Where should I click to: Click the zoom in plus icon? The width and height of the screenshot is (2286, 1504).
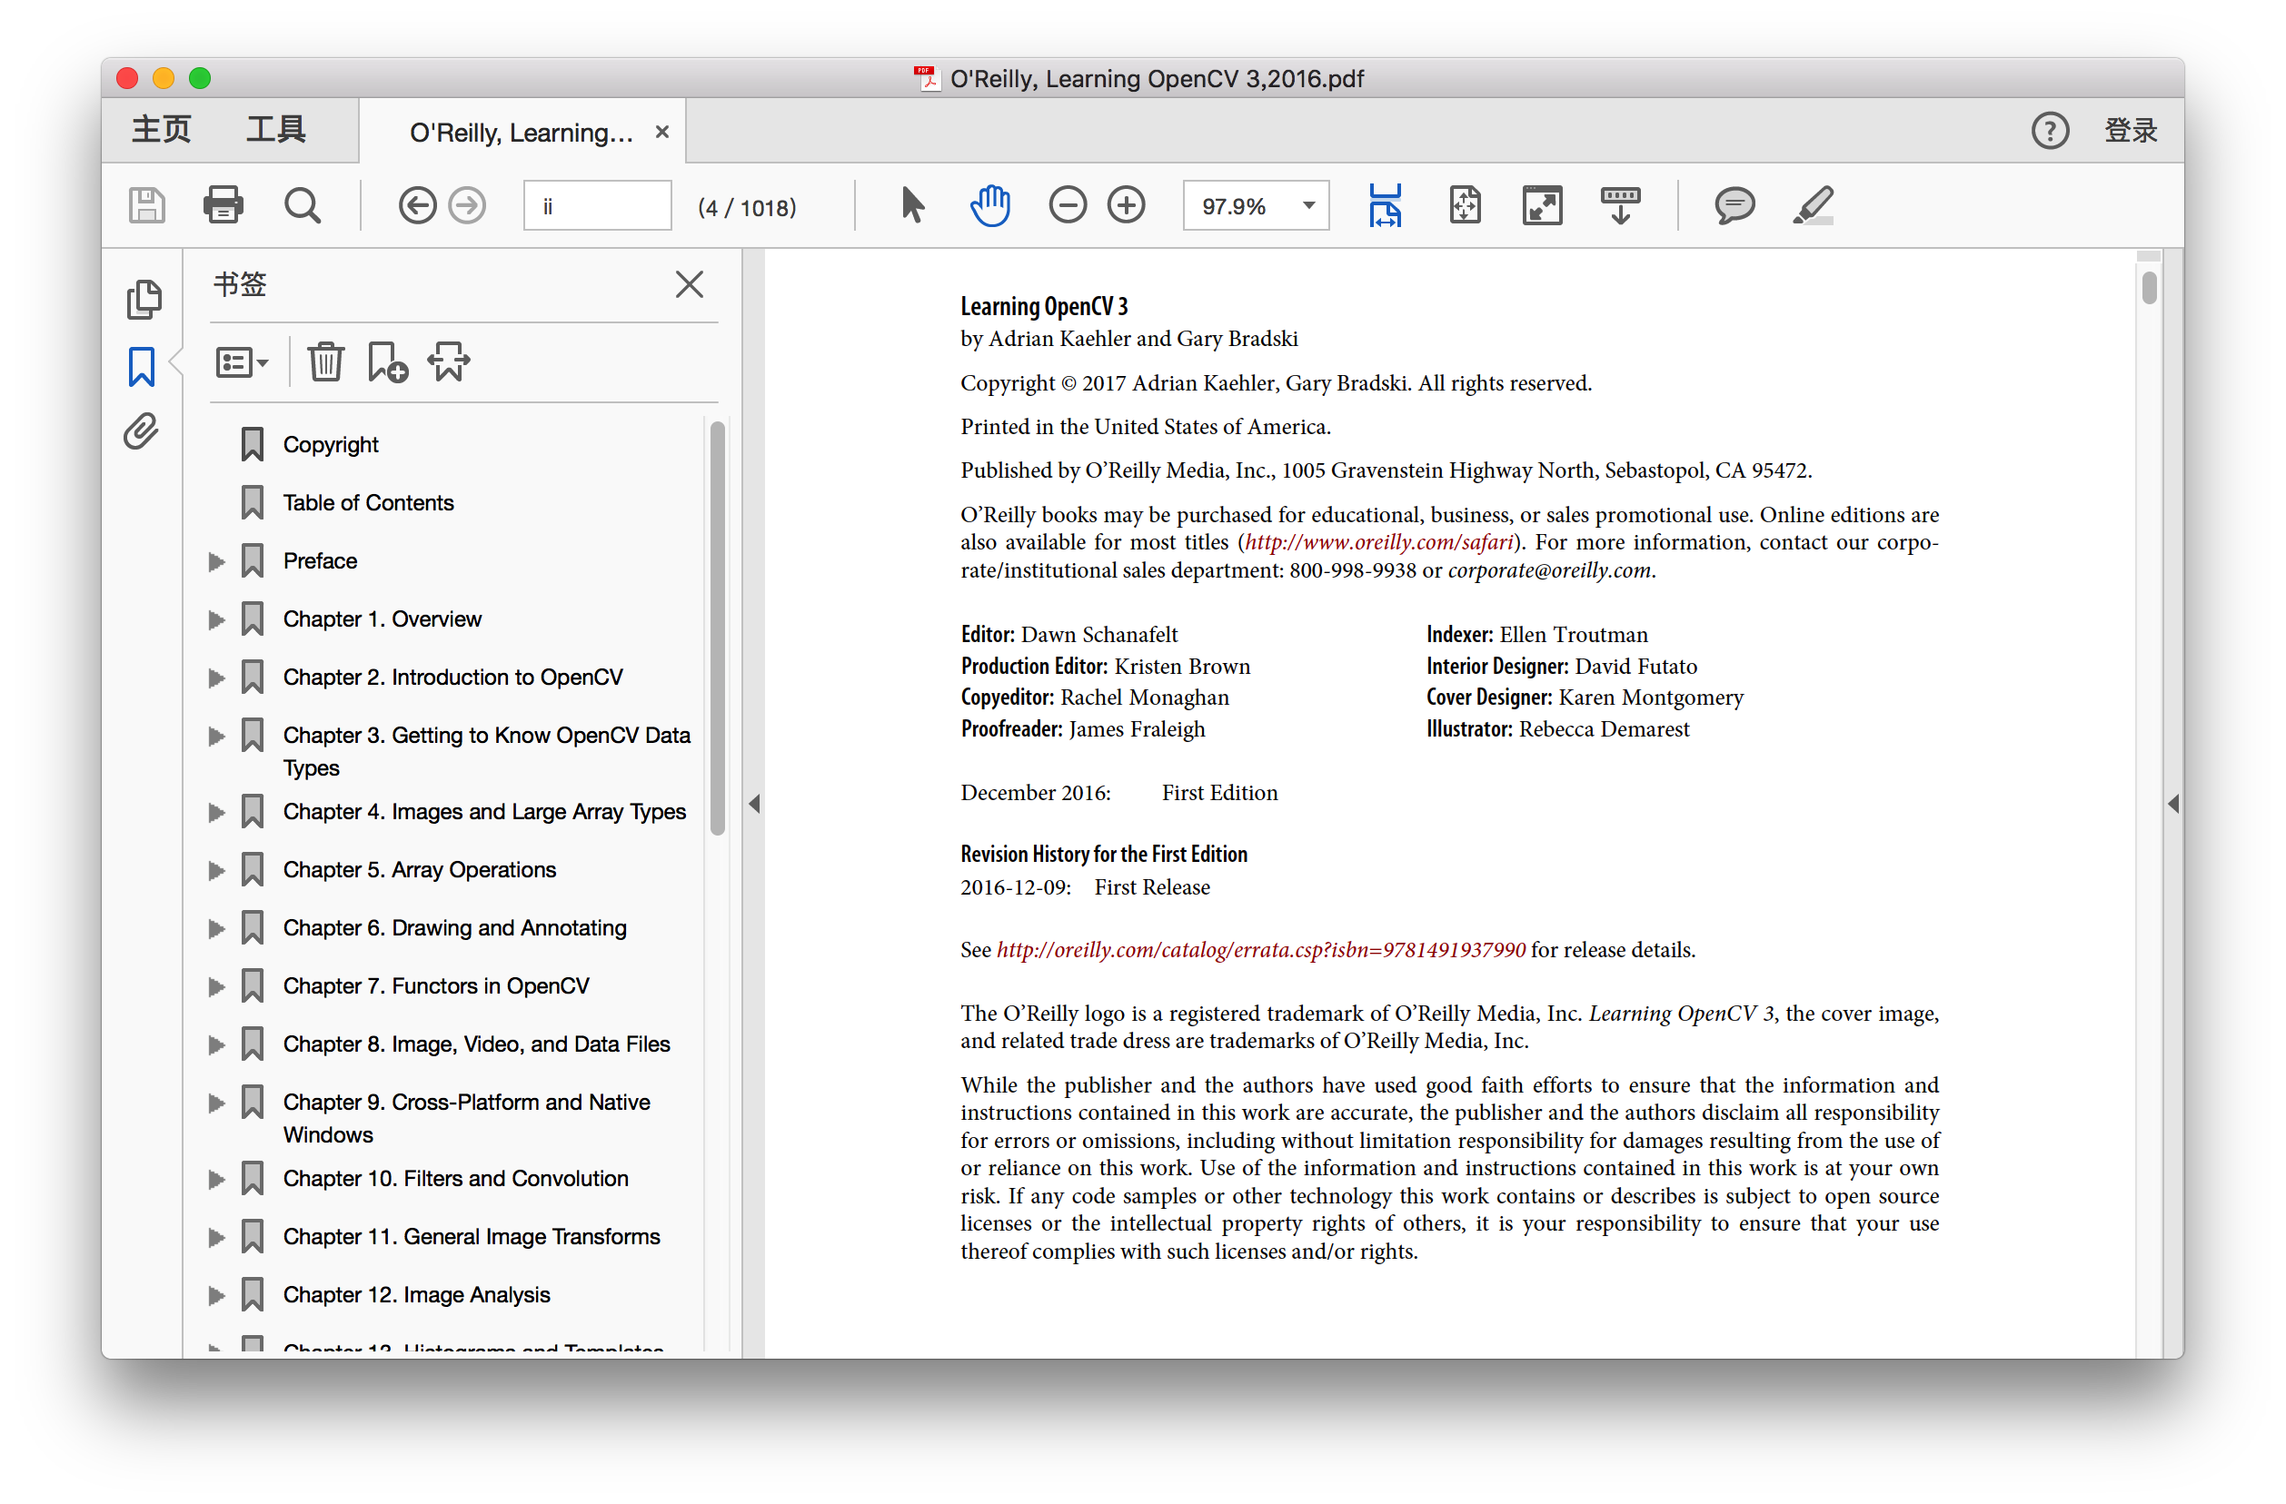click(1126, 205)
